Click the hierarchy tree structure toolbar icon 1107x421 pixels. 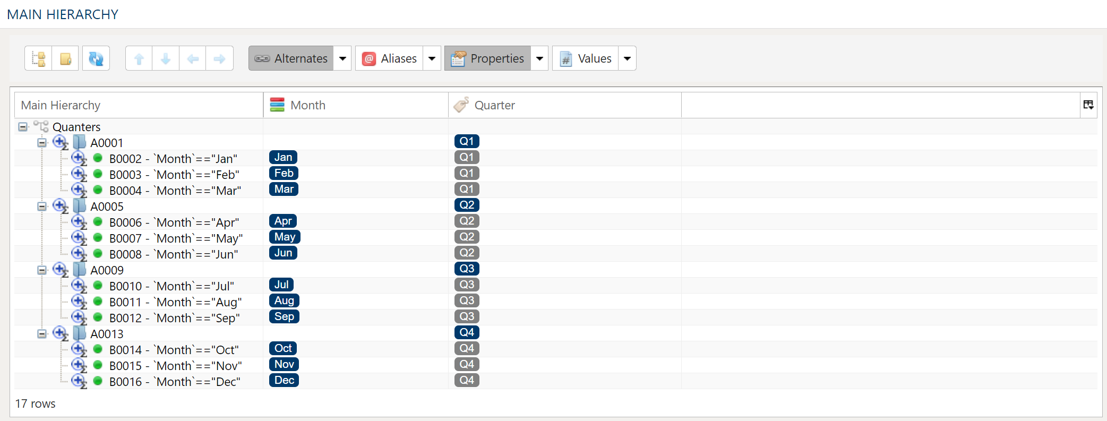coord(38,58)
